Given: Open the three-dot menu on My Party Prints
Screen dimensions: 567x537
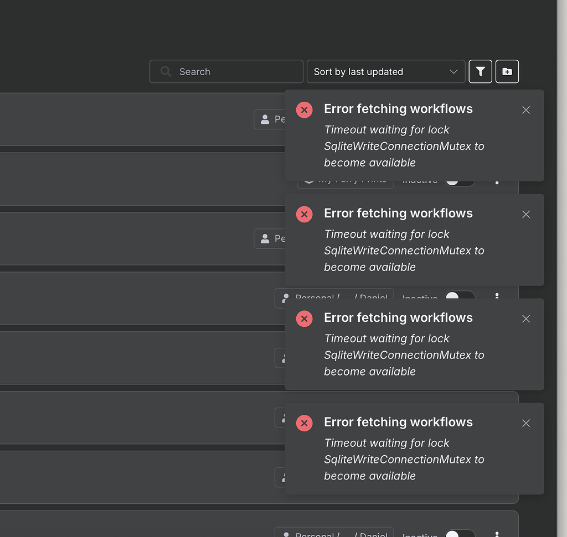Looking at the screenshot, I should pos(497,179).
